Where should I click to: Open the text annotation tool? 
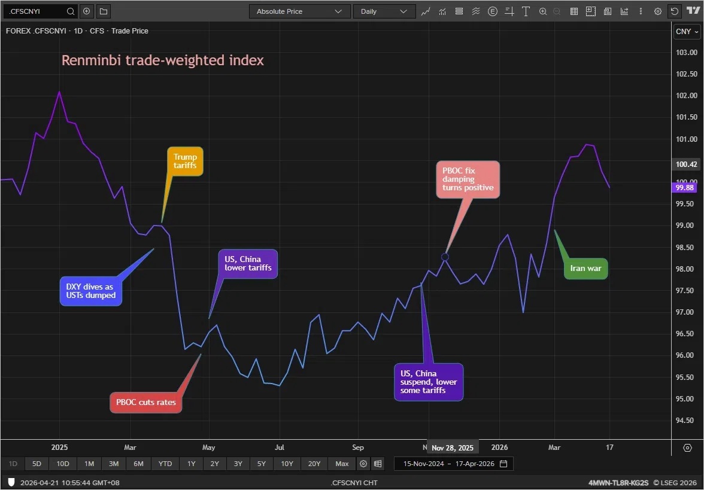click(526, 11)
